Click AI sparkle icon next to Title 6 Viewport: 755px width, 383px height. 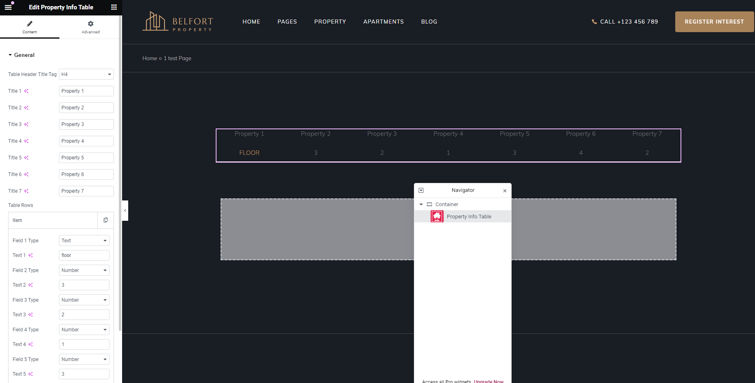(26, 174)
